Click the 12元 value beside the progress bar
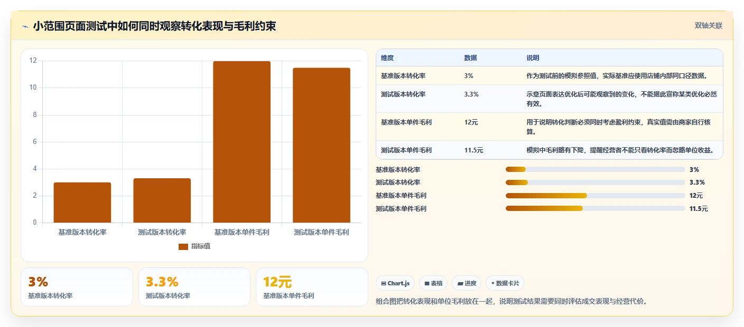The width and height of the screenshot is (744, 327). click(696, 196)
